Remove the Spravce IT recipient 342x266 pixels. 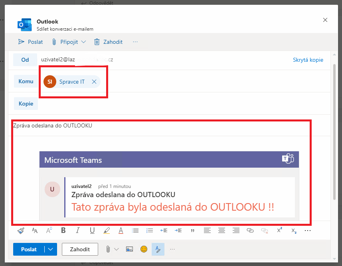[x=94, y=82]
